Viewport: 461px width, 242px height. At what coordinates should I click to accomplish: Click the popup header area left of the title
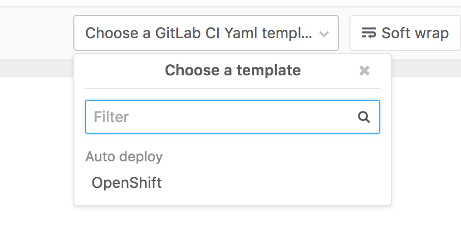pyautogui.click(x=122, y=70)
